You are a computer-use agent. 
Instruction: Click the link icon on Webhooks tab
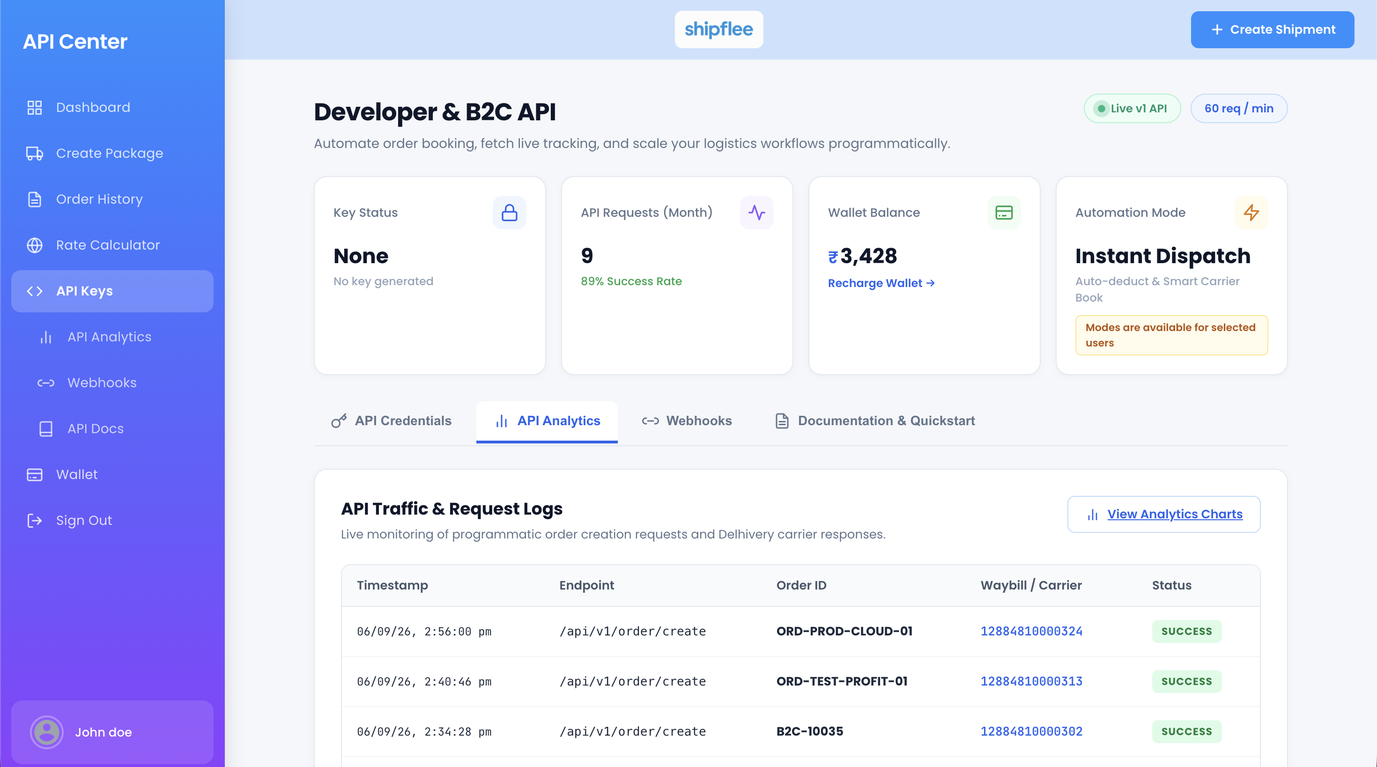(x=650, y=421)
